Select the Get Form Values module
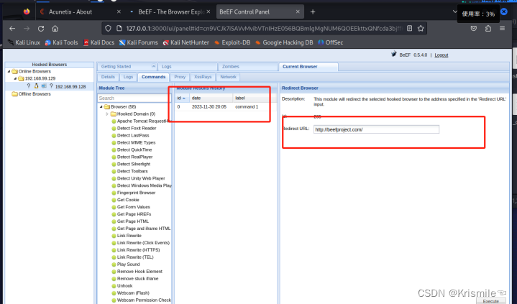This screenshot has width=517, height=304. coord(134,207)
